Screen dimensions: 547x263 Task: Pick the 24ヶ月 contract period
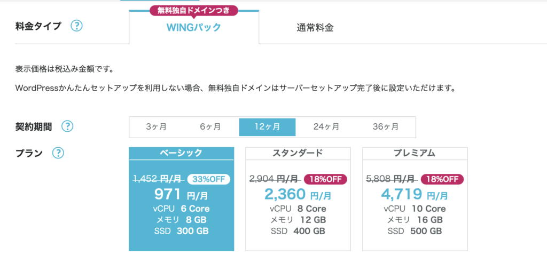tap(326, 127)
